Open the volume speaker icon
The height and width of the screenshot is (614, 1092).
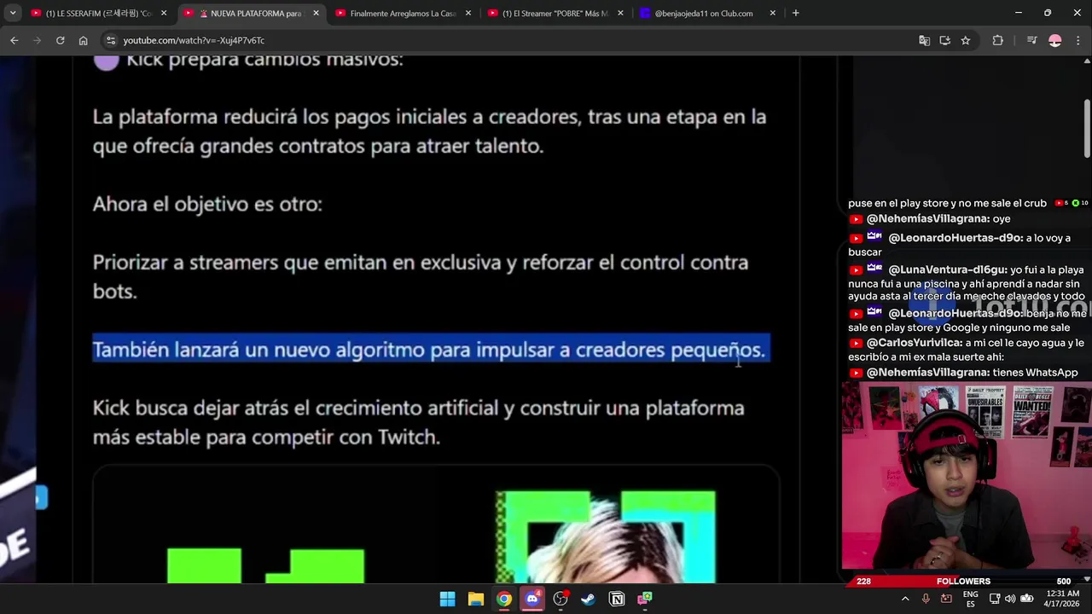click(1010, 599)
